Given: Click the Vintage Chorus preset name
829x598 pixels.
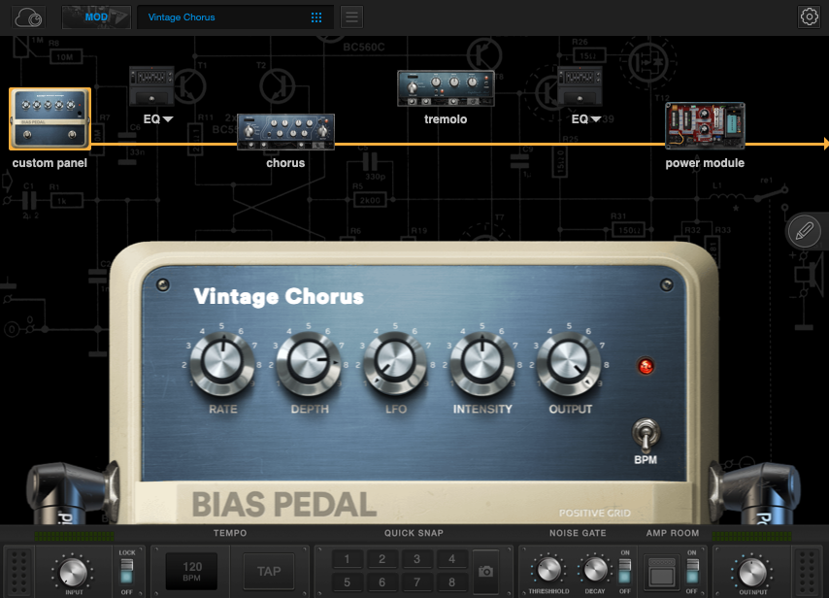Looking at the screenshot, I should (182, 17).
